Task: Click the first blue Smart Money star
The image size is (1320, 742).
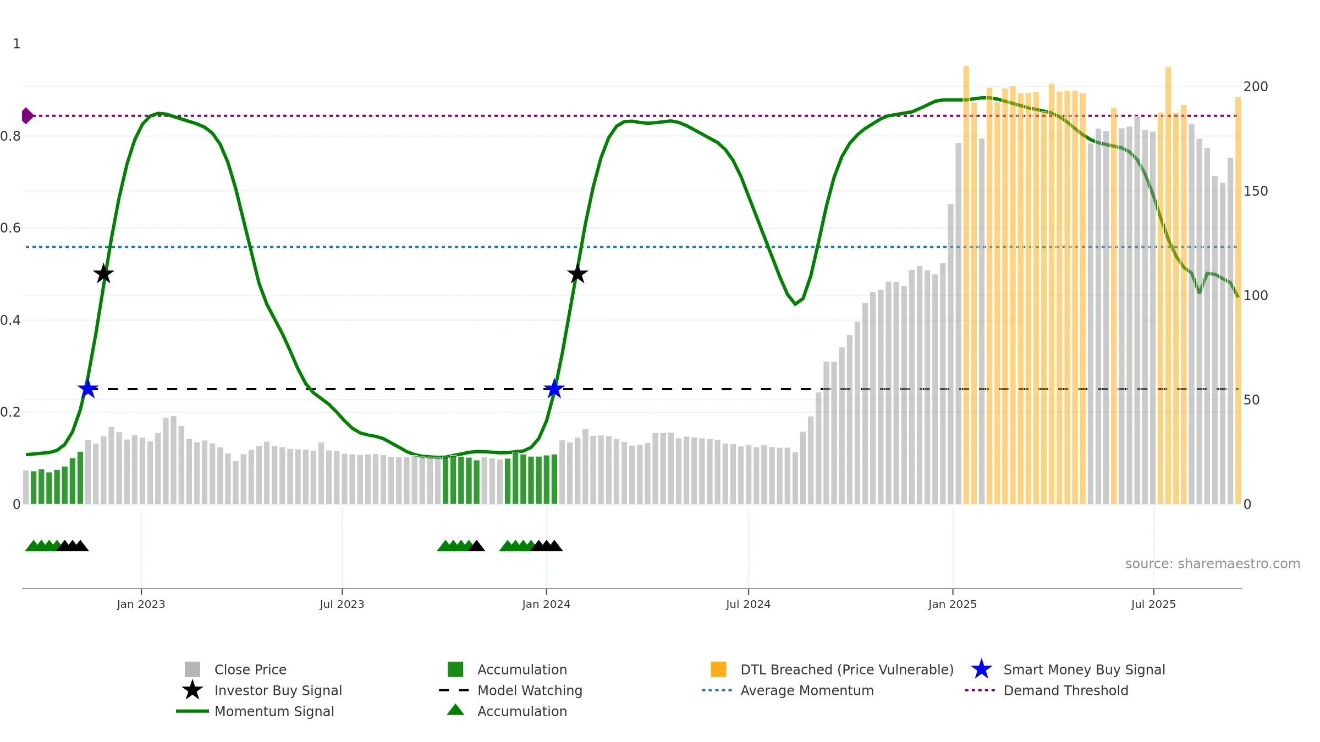Action: pos(88,389)
